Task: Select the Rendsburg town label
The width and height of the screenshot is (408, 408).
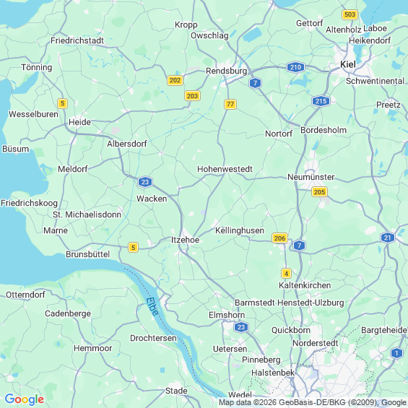Action: 226,71
